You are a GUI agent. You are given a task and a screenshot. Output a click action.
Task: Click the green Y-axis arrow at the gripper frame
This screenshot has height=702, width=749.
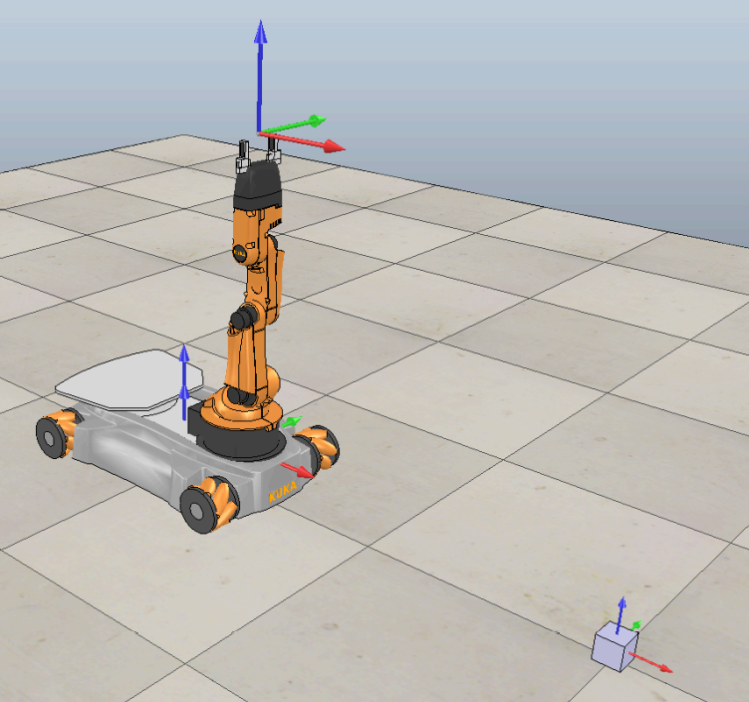pyautogui.click(x=293, y=124)
